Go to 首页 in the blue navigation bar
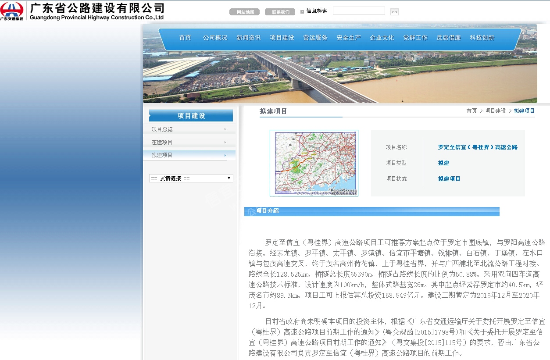The width and height of the screenshot is (550, 360). 185,38
